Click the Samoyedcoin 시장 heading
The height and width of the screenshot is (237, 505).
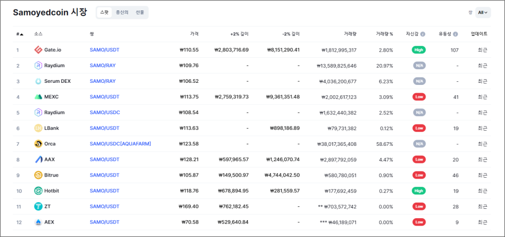pos(50,13)
